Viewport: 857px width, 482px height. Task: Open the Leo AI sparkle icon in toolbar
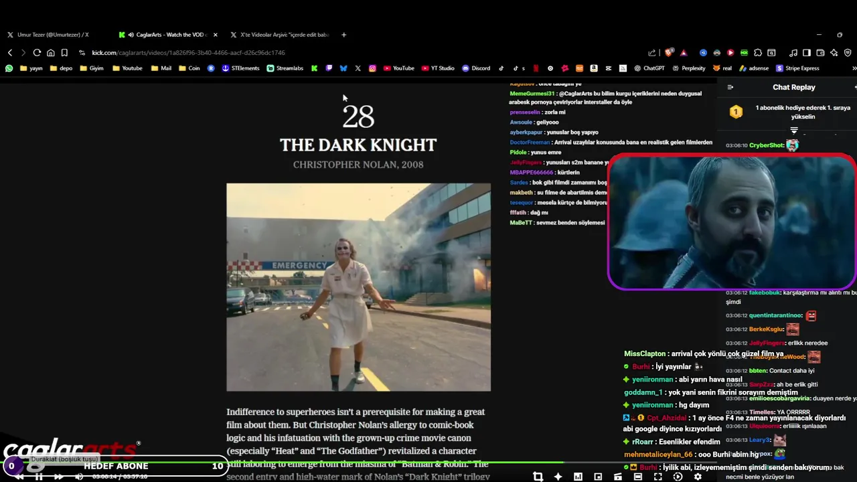tap(834, 53)
